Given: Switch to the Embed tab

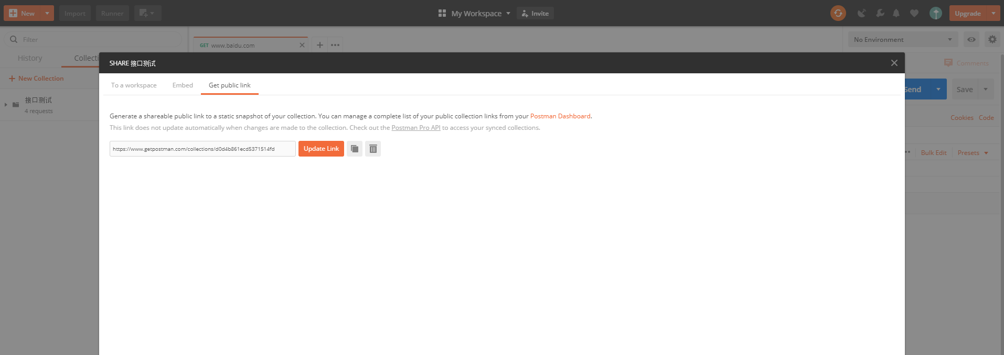Looking at the screenshot, I should click(x=183, y=85).
